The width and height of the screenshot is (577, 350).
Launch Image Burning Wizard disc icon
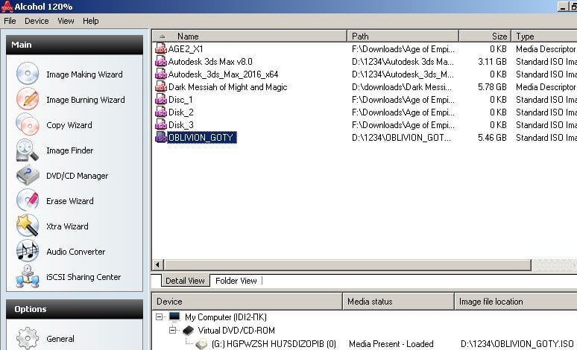click(x=28, y=99)
